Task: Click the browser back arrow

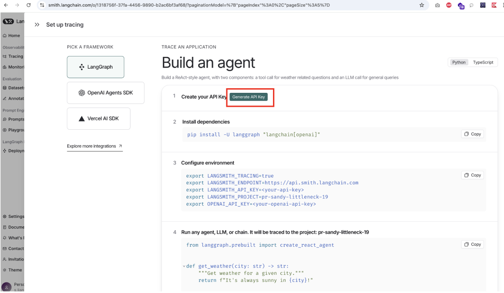Action: pyautogui.click(x=6, y=5)
